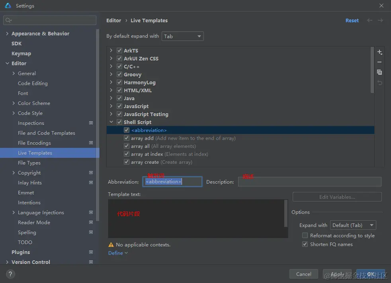Screen dimensions: 391x283
Task: Navigate back with the left arrow icon
Action: coord(369,20)
